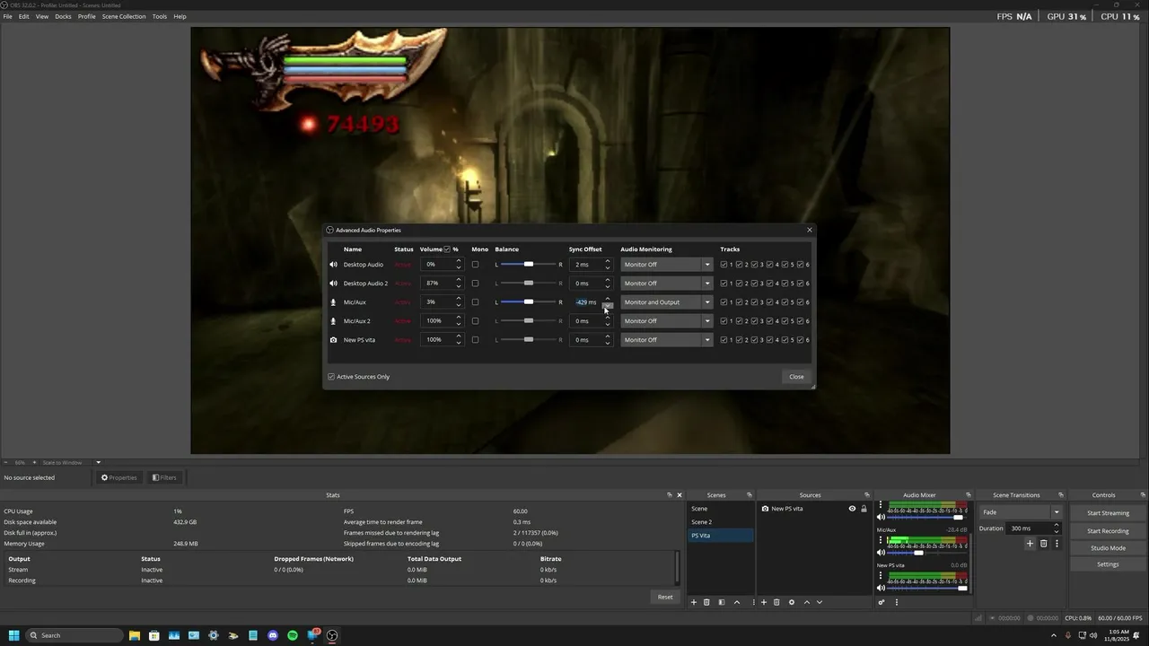Image resolution: width=1149 pixels, height=646 pixels.
Task: Enable Mono for New PS vita
Action: pyautogui.click(x=475, y=340)
